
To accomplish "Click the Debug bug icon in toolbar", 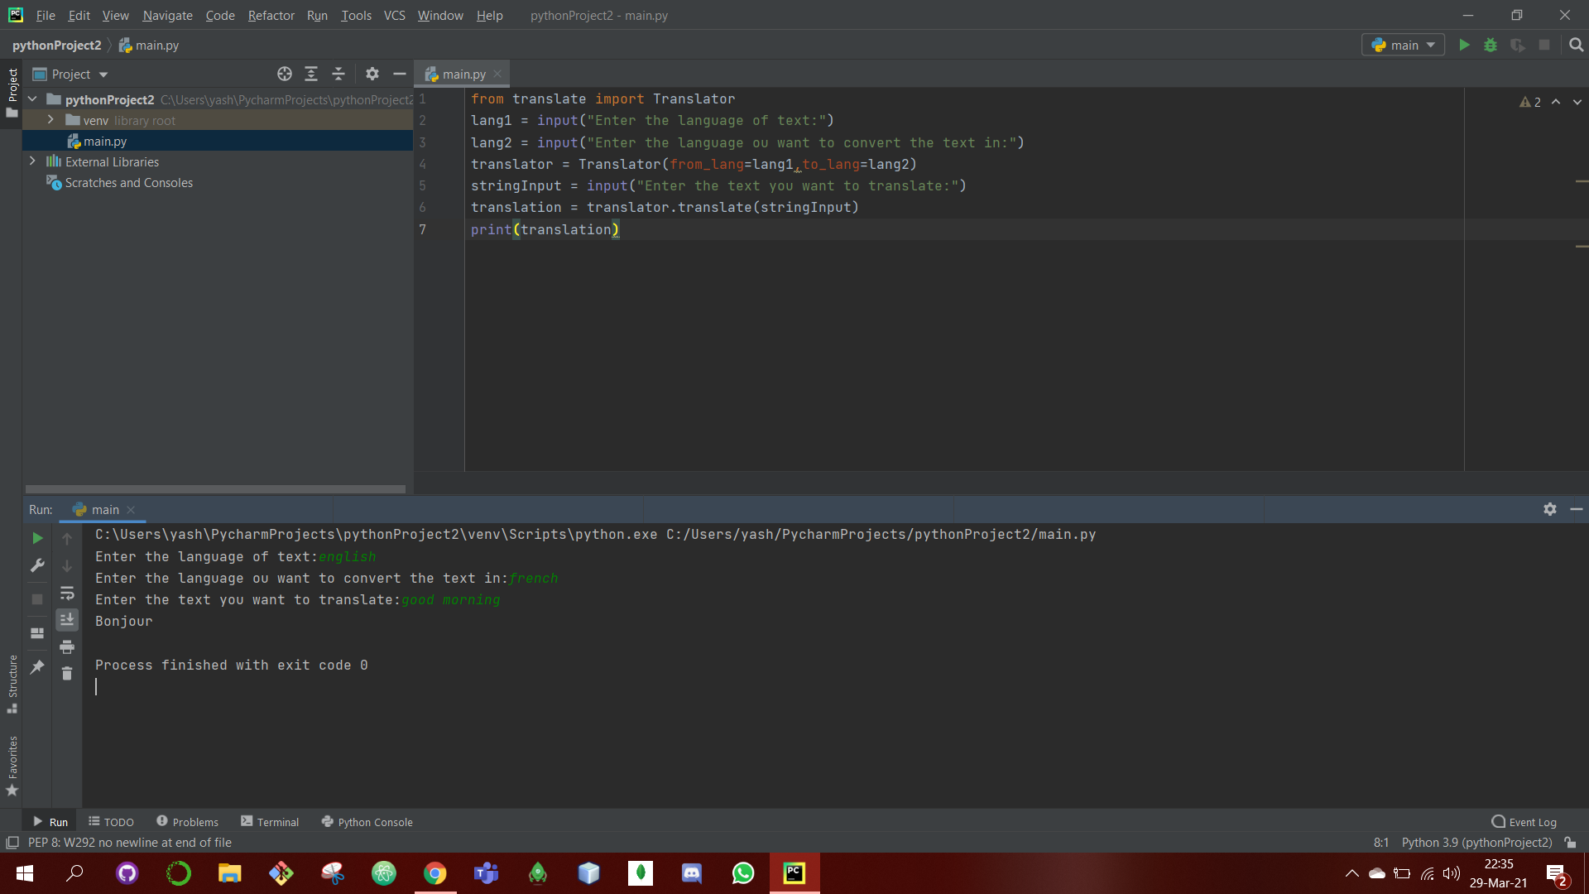I will tap(1491, 46).
